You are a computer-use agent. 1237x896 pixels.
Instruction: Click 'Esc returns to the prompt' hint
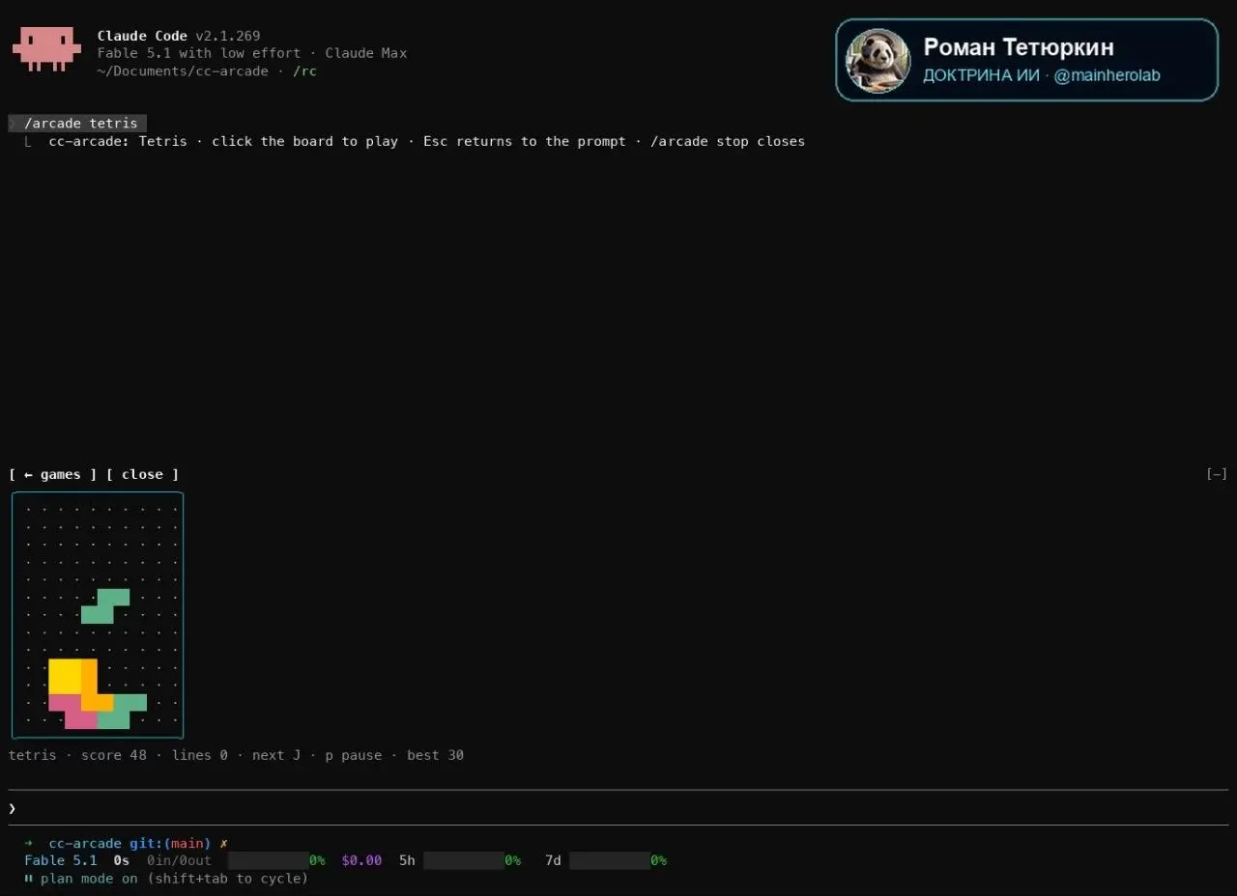point(525,141)
